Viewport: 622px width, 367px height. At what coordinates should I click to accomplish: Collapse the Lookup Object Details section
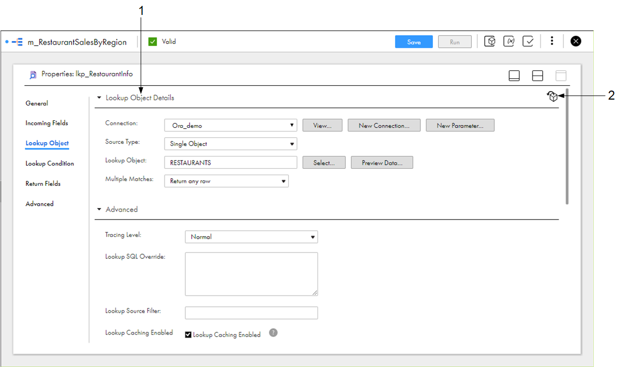(x=99, y=97)
